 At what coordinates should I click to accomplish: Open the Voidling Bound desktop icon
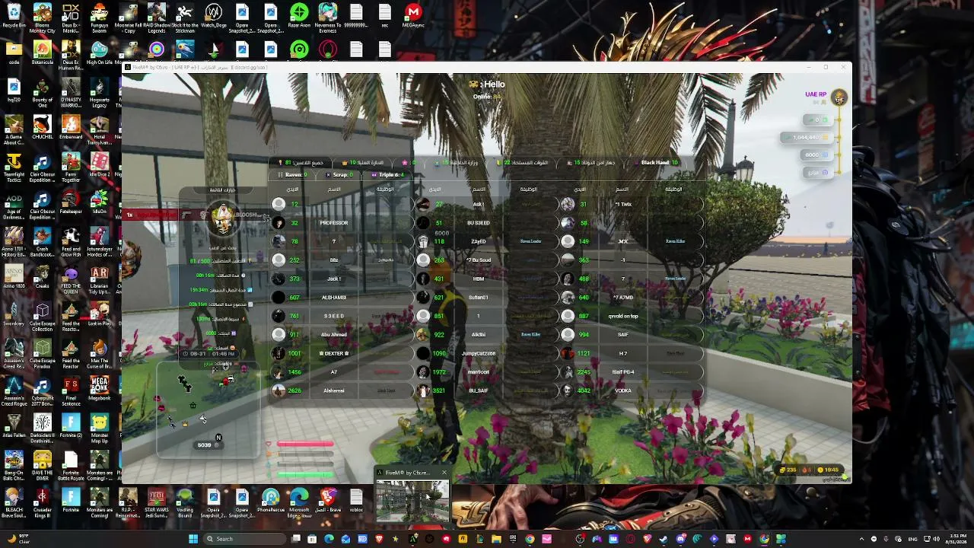point(185,503)
